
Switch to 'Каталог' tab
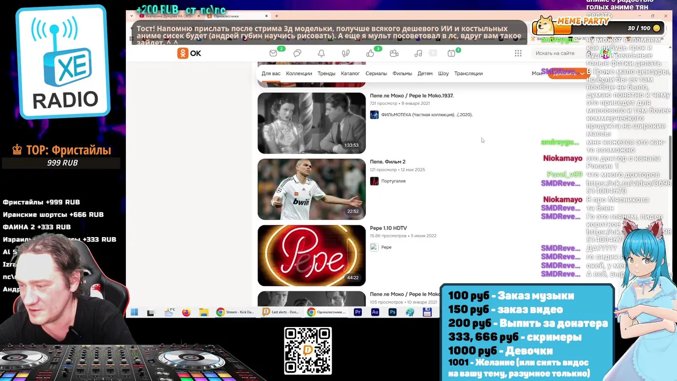(350, 74)
